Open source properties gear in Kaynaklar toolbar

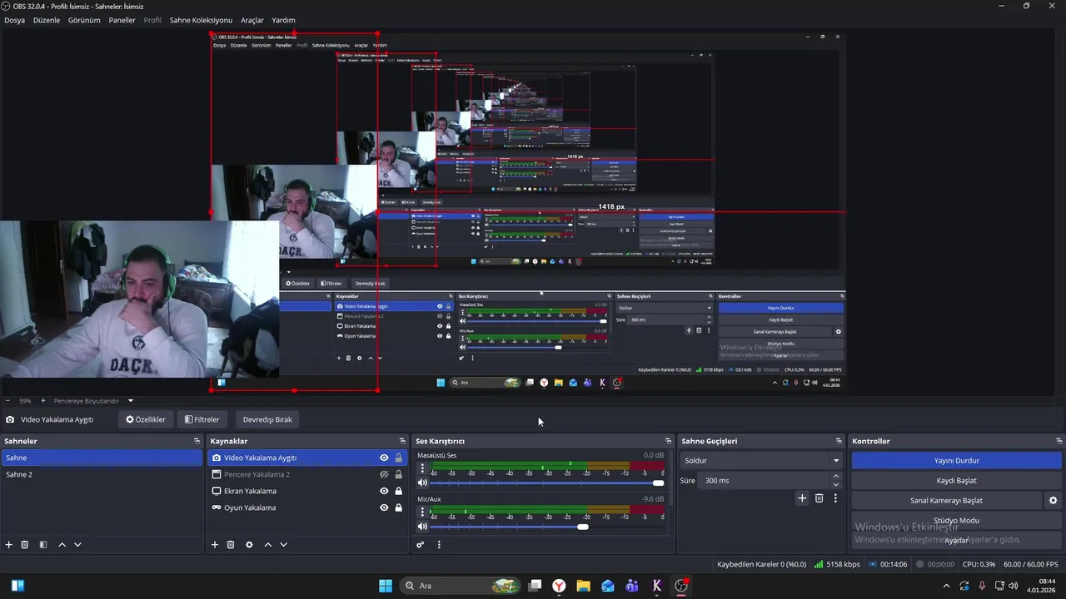(249, 545)
